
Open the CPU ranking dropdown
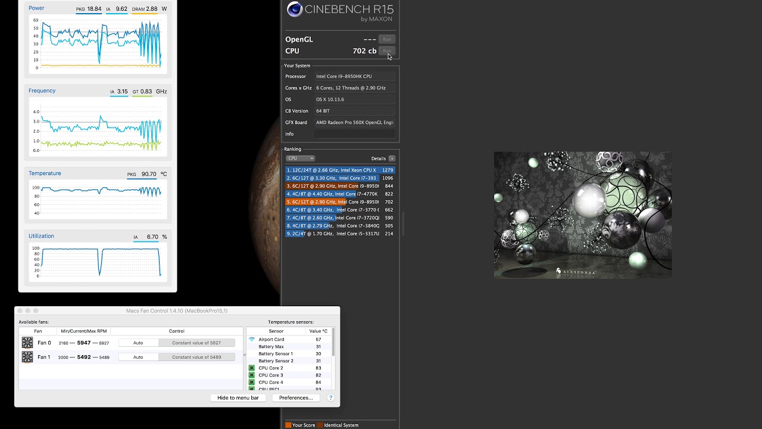[x=300, y=158]
